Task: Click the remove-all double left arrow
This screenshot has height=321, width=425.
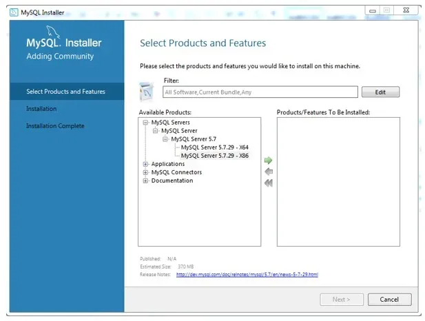Action: point(269,183)
